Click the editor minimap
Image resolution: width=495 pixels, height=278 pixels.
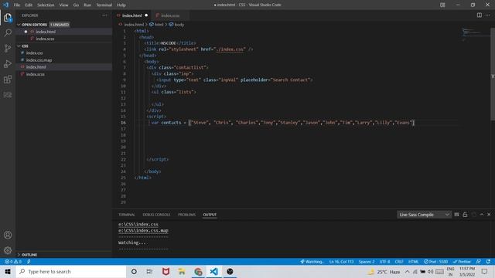tap(475, 34)
